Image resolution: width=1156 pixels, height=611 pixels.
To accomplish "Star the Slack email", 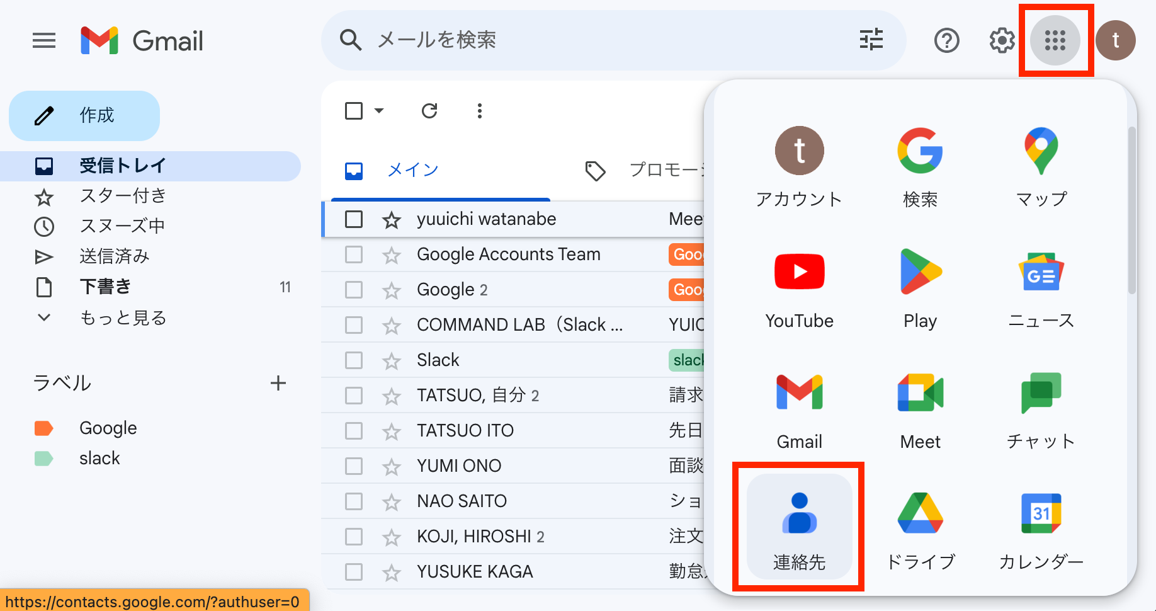I will pos(392,360).
